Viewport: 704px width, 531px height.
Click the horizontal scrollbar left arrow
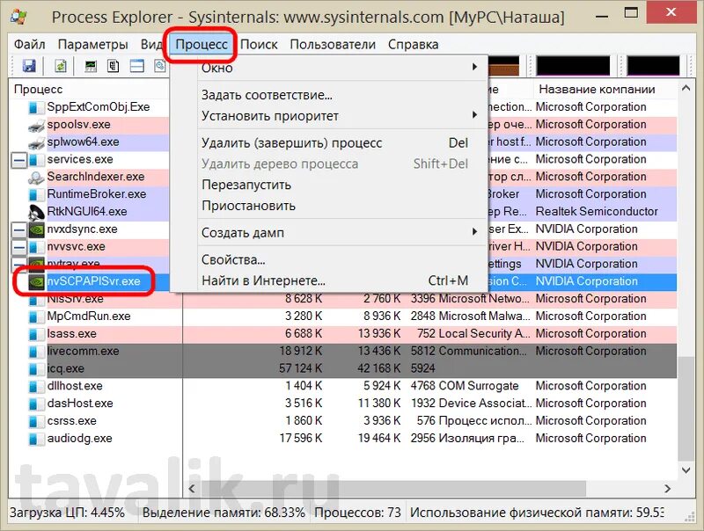pos(192,489)
